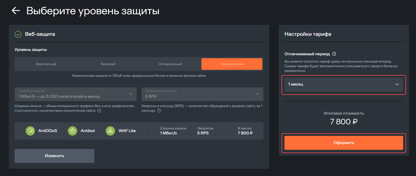Viewport: 416px width, 176px height.
Task: Select the Базовый protection level
Action: (x=108, y=64)
